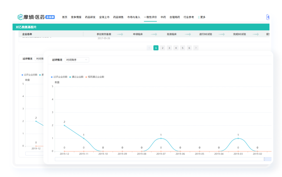Jump to page 2
282x177 pixels.
(x=163, y=48)
